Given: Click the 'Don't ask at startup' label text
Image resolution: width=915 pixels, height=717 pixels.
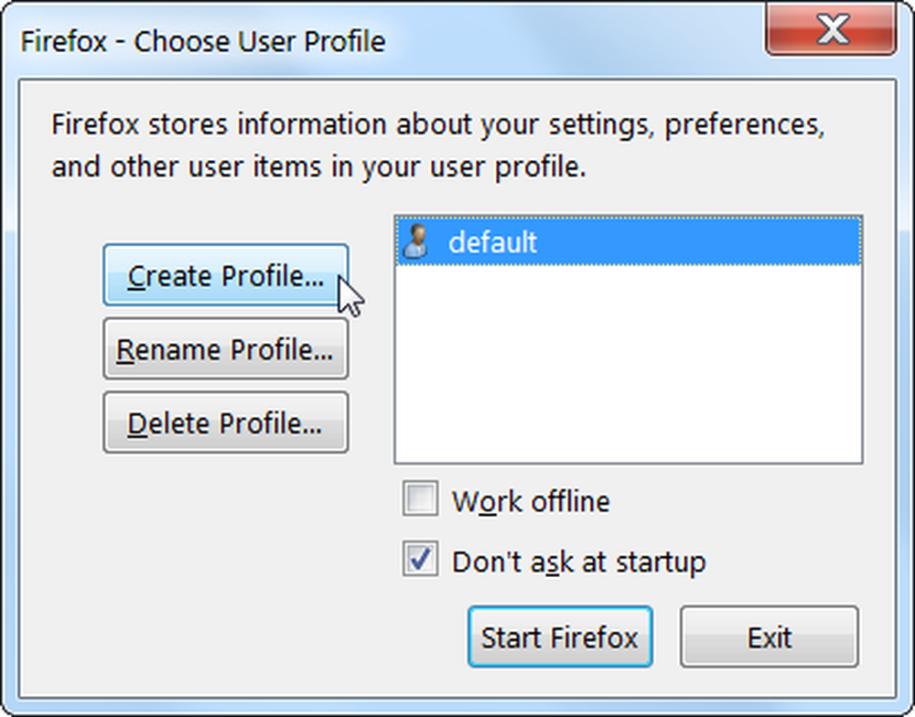Looking at the screenshot, I should tap(579, 562).
